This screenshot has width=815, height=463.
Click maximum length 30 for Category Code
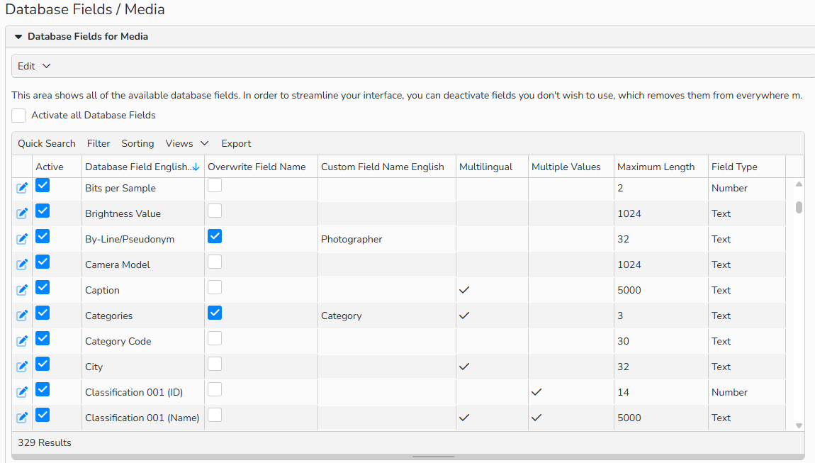coord(623,341)
